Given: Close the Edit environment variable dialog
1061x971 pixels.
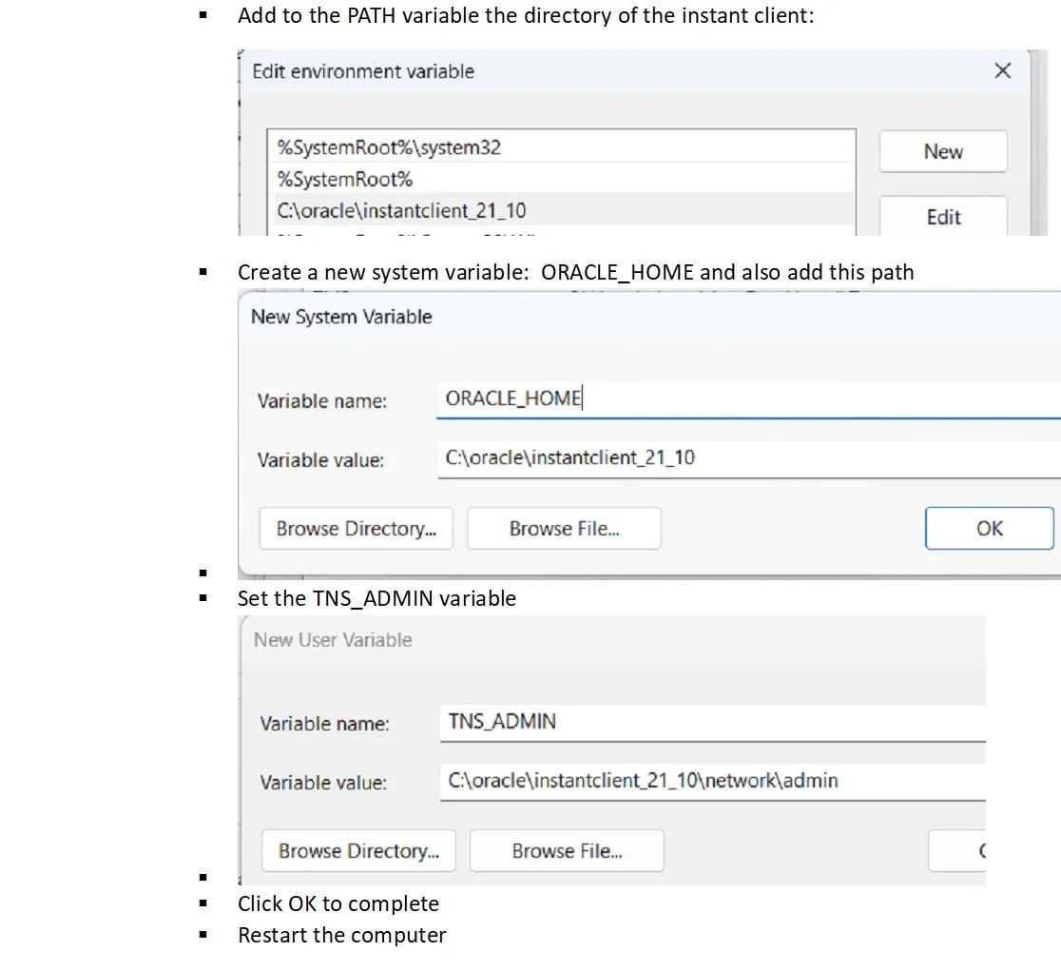Looking at the screenshot, I should pyautogui.click(x=1002, y=70).
